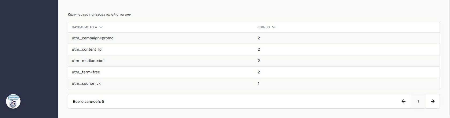Click the utm_source=vk tag name
Viewport: 450px width, 118px height.
pos(86,83)
